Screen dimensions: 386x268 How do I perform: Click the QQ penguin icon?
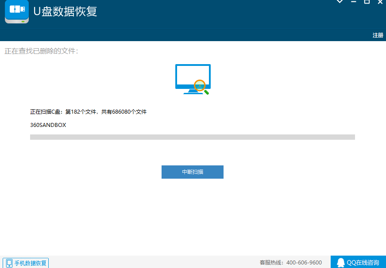tap(340, 263)
